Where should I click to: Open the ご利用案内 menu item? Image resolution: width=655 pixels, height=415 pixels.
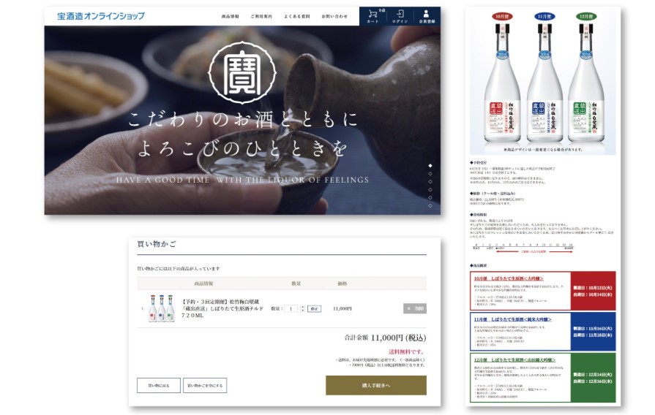pyautogui.click(x=261, y=16)
